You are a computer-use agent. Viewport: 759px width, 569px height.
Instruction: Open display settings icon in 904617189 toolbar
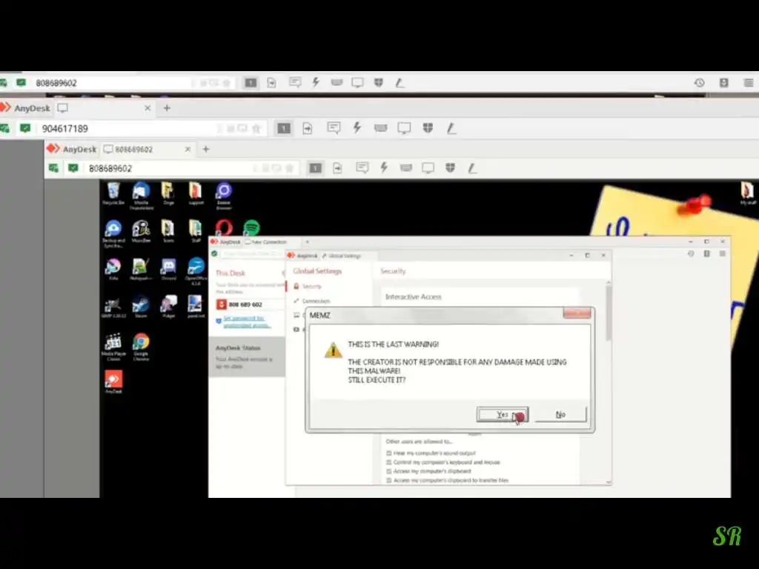tap(404, 128)
